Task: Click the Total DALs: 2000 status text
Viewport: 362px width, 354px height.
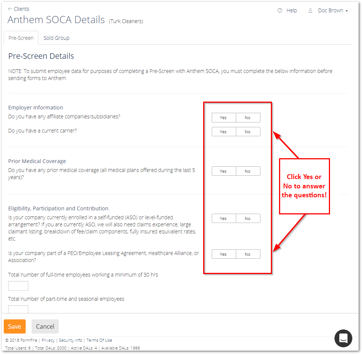Action: click(51, 348)
